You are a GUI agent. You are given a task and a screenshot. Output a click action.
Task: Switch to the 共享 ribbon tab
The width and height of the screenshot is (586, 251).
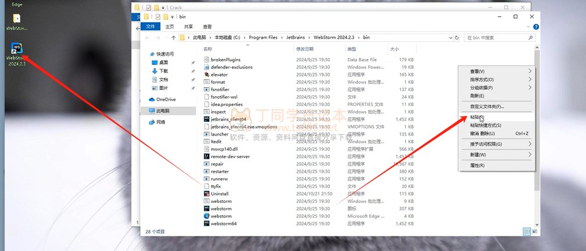tap(188, 27)
